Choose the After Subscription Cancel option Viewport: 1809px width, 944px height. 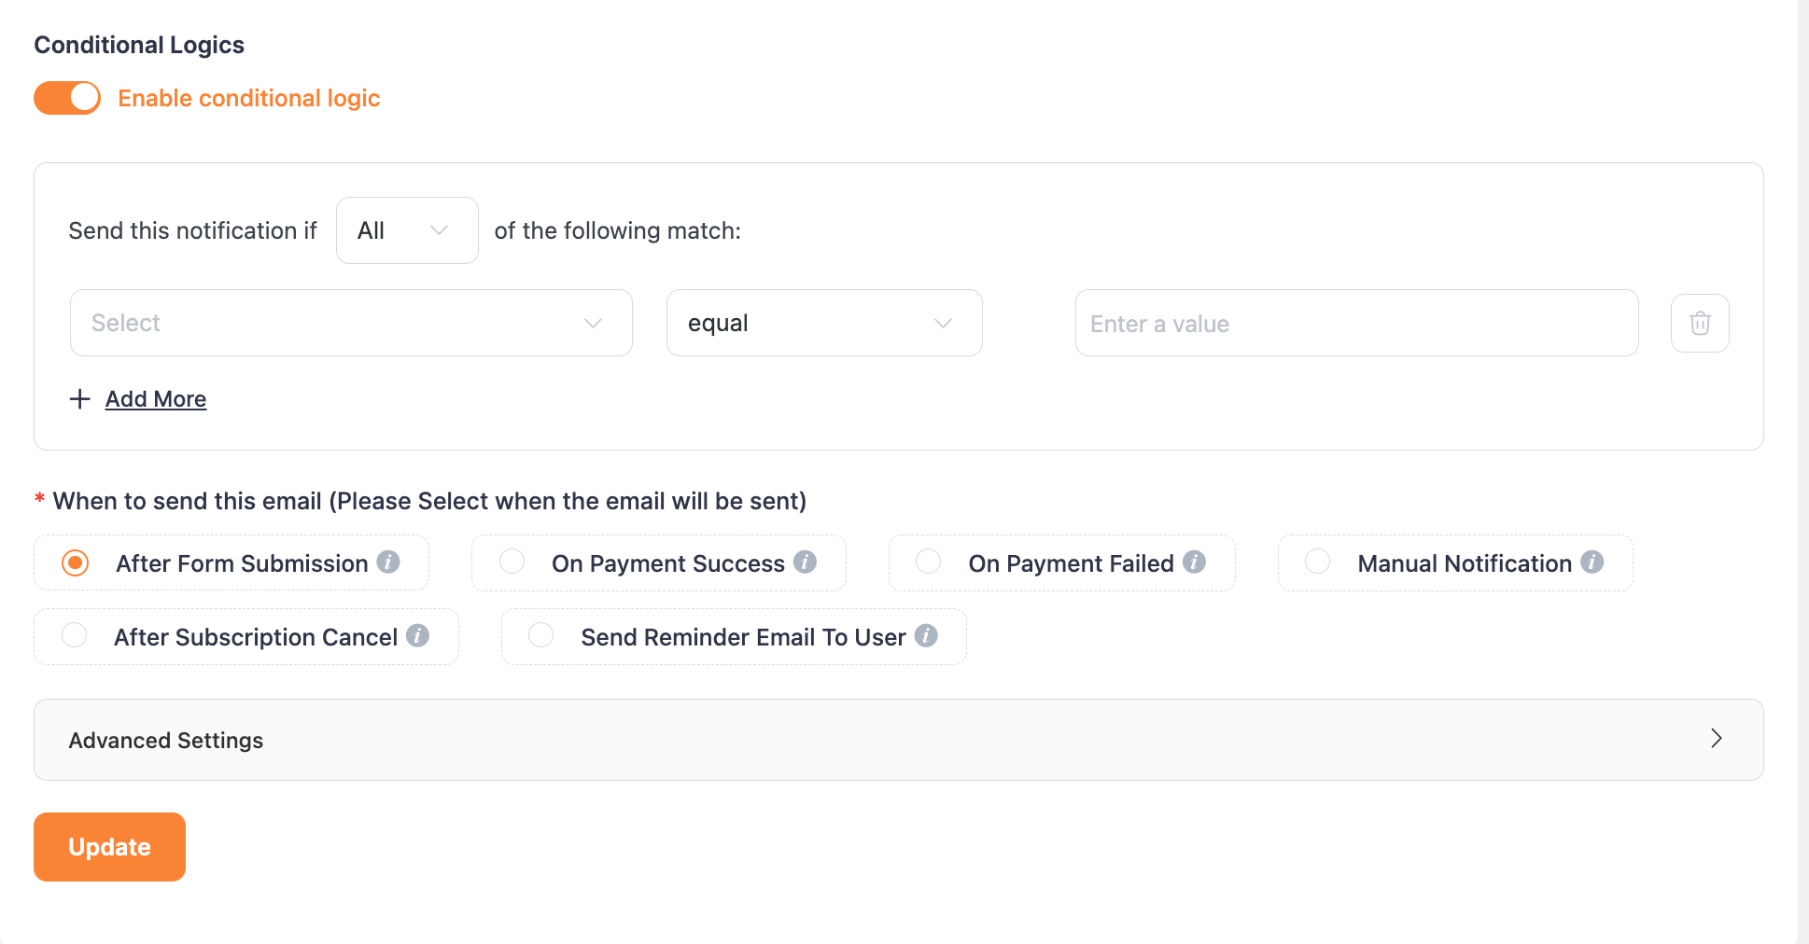click(x=75, y=634)
